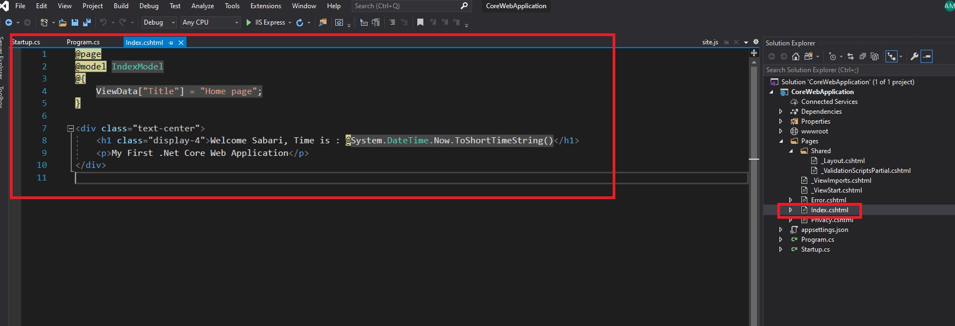Click the editor tab settings gear icon

tap(756, 42)
